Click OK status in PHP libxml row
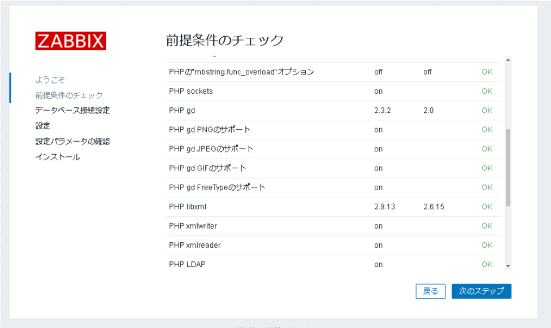The height and width of the screenshot is (328, 551). coord(487,207)
